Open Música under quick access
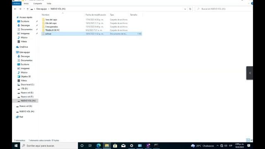The width and height of the screenshot is (265, 149). click(24, 38)
